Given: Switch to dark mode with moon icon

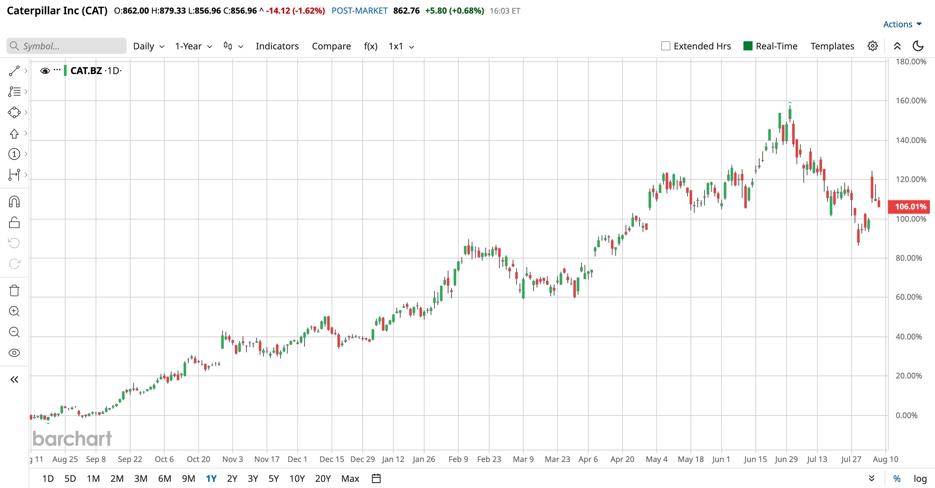Looking at the screenshot, I should 918,46.
